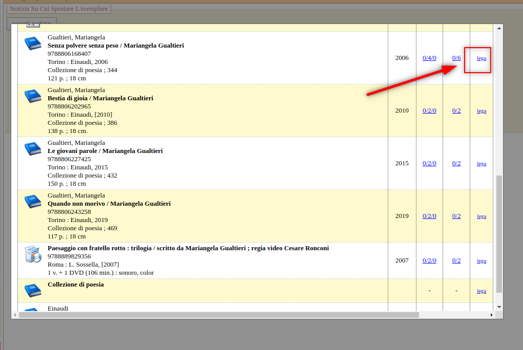Click book icon beside Bestia di gioia

pos(33,97)
